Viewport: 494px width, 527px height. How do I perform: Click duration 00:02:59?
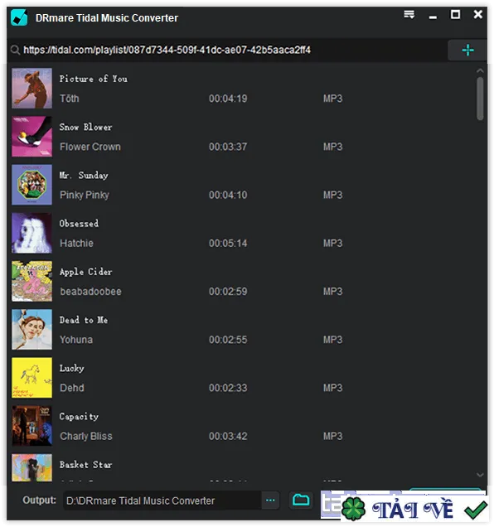click(228, 292)
